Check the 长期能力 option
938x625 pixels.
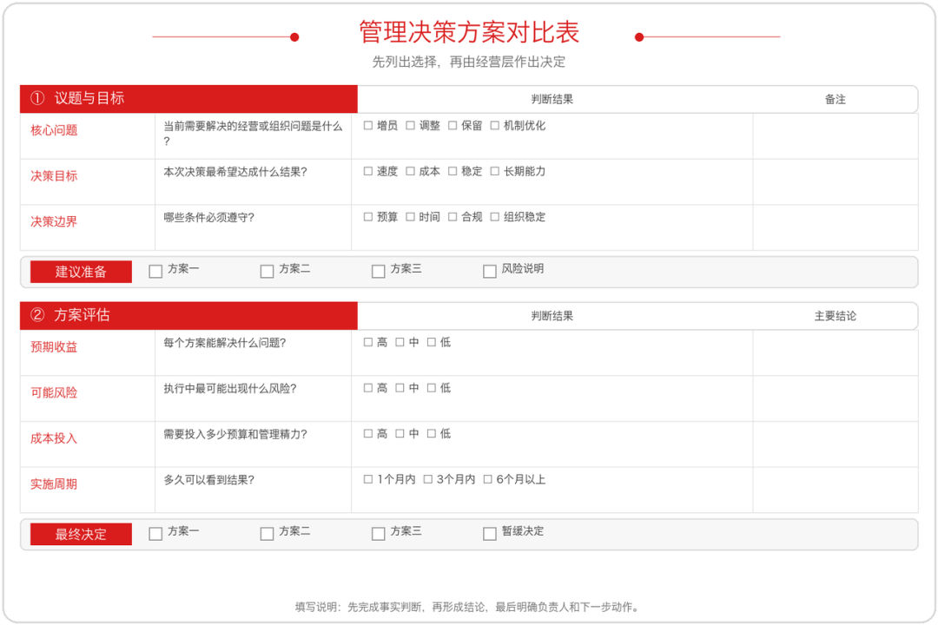click(x=495, y=171)
